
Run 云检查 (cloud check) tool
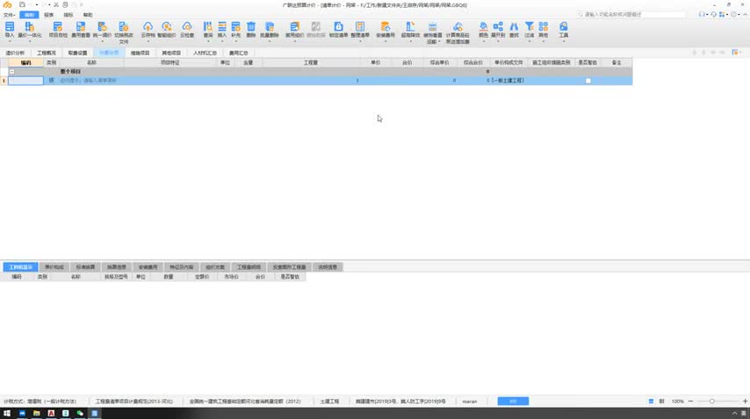click(x=187, y=30)
